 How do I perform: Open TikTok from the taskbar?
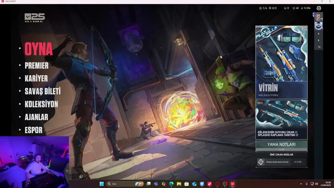pos(210,184)
